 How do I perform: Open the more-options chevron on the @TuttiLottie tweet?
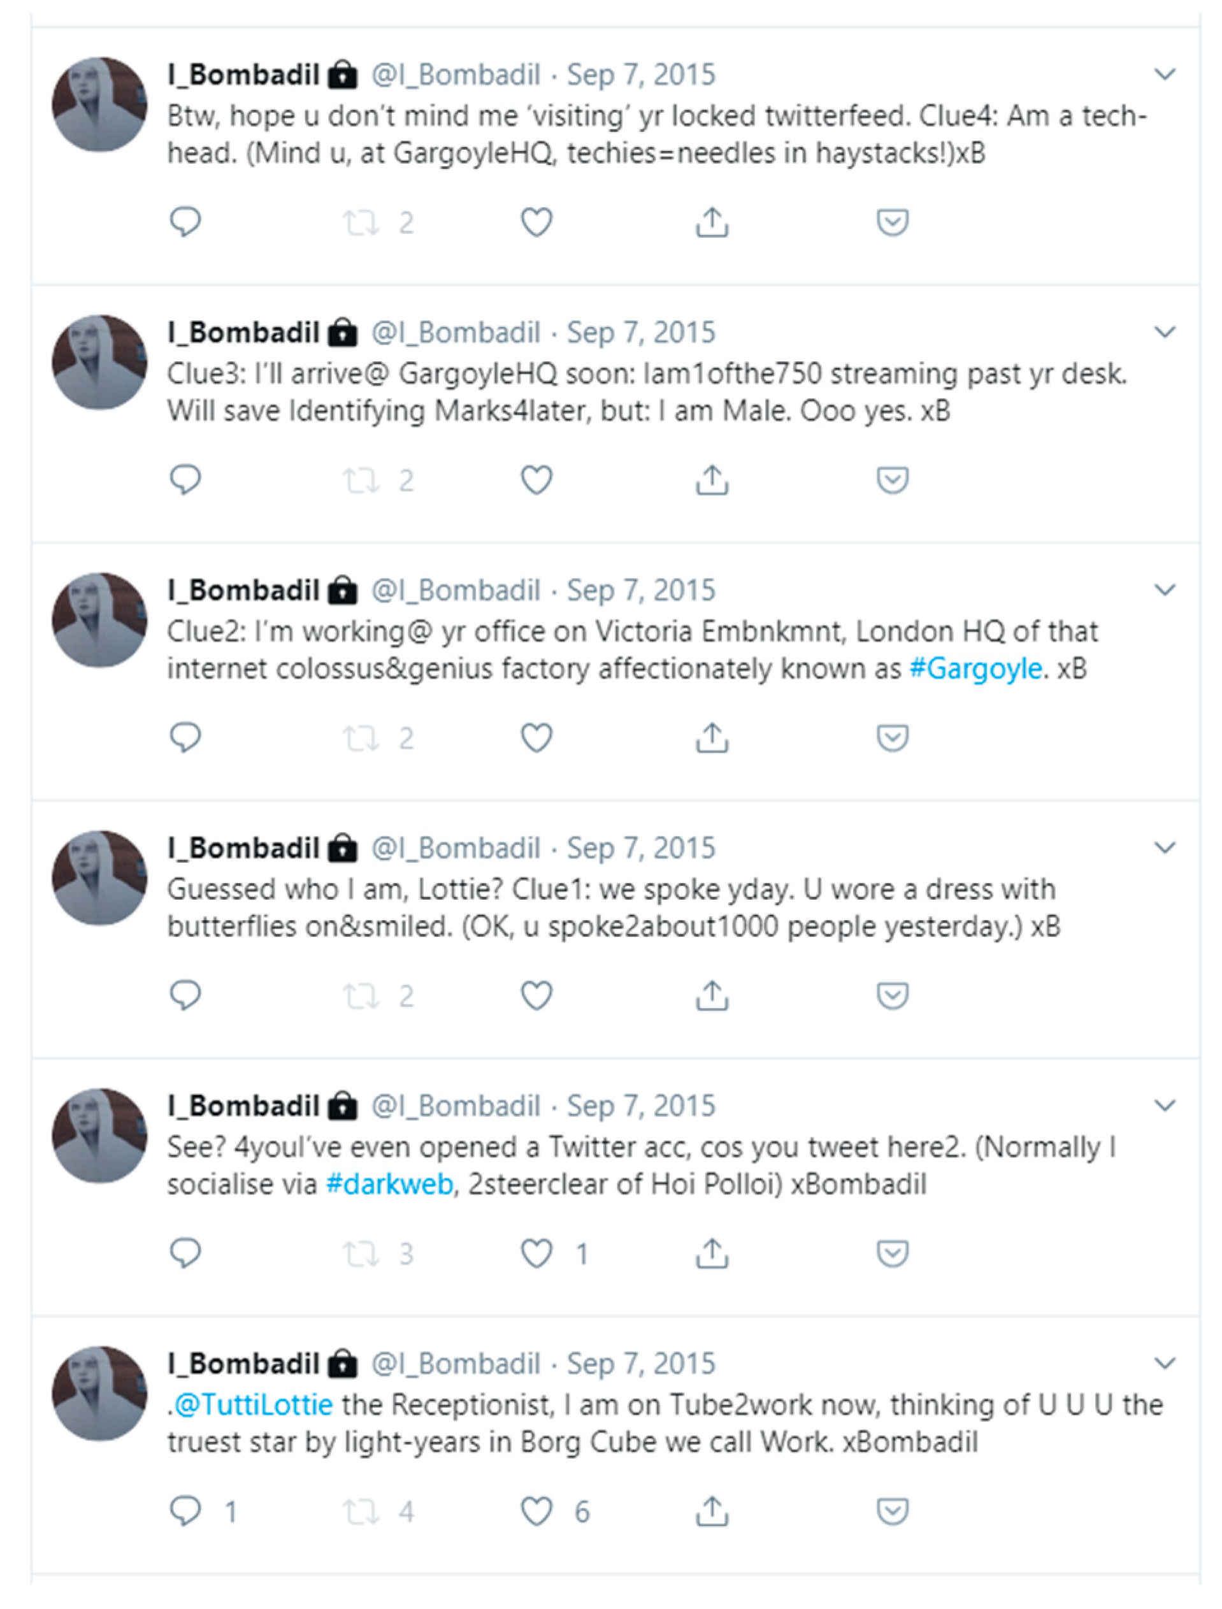pyautogui.click(x=1165, y=1363)
